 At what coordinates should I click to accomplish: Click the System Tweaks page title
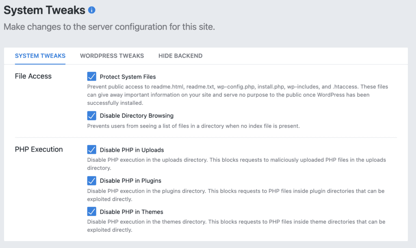(45, 10)
